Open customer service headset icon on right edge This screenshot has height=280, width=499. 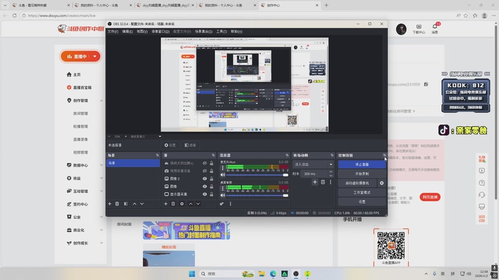coord(482,195)
